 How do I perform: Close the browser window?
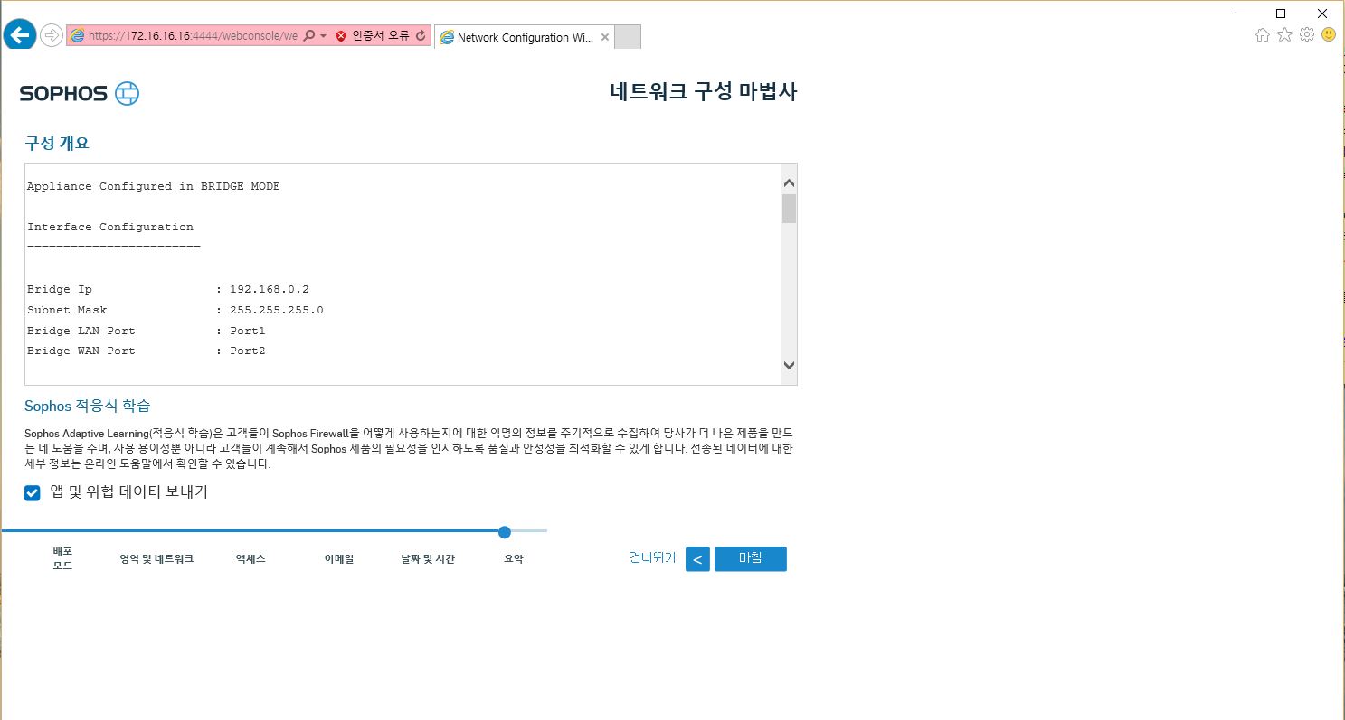[x=1321, y=13]
